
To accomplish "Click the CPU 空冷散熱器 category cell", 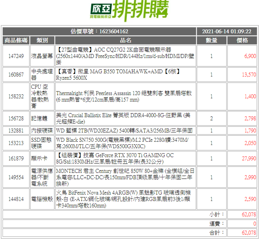I will click(42, 97).
